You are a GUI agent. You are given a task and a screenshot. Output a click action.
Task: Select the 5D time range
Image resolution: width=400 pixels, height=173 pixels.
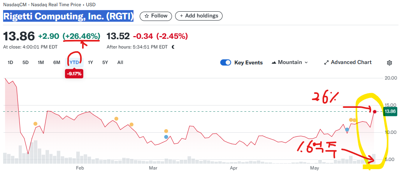coord(26,62)
